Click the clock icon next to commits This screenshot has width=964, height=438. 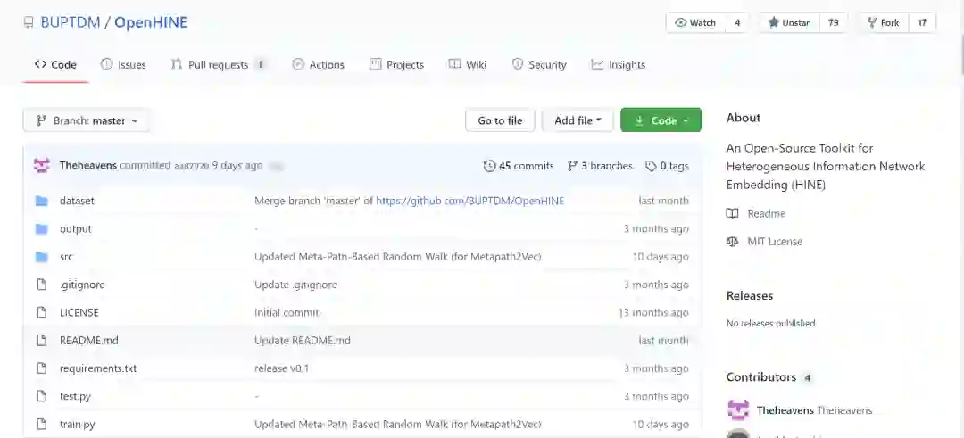489,166
